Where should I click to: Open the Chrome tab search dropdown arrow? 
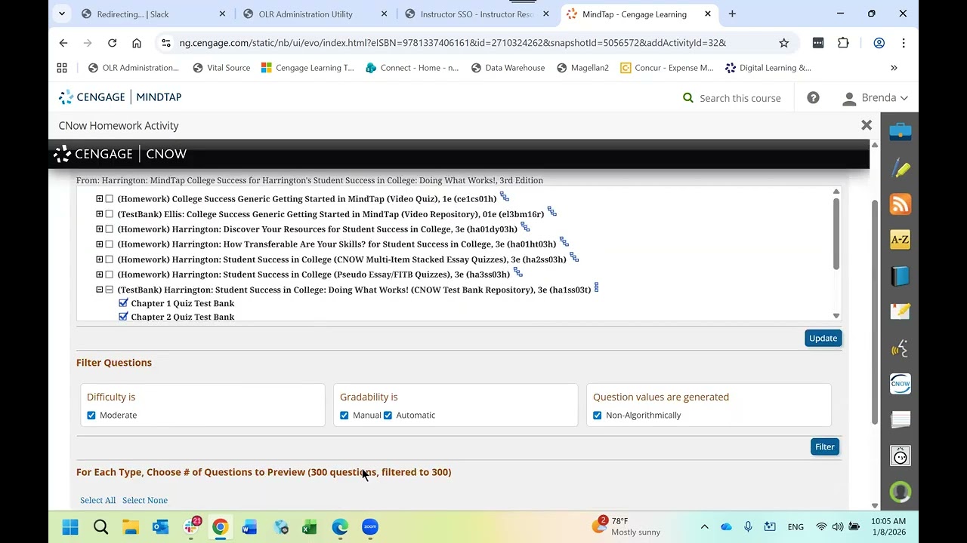click(x=62, y=14)
